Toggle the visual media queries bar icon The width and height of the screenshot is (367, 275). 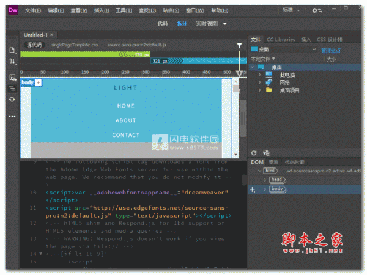click(12, 88)
